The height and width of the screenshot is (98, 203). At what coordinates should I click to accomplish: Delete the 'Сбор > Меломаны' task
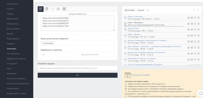click(198, 24)
